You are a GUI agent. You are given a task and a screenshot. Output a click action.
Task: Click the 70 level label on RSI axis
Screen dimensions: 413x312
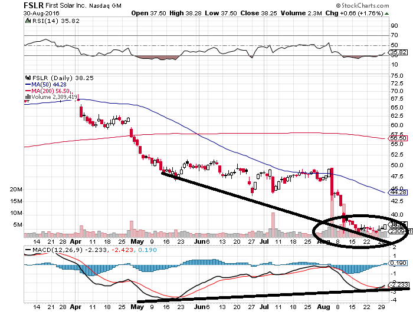click(395, 35)
